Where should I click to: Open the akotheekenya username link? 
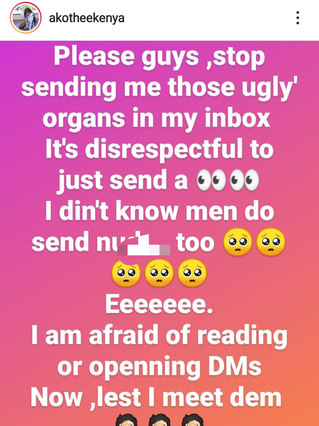point(86,18)
